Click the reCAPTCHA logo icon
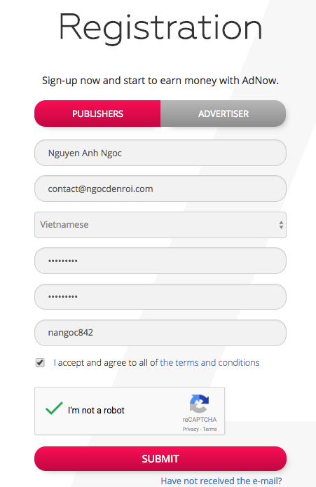This screenshot has width=316, height=487. tap(199, 404)
